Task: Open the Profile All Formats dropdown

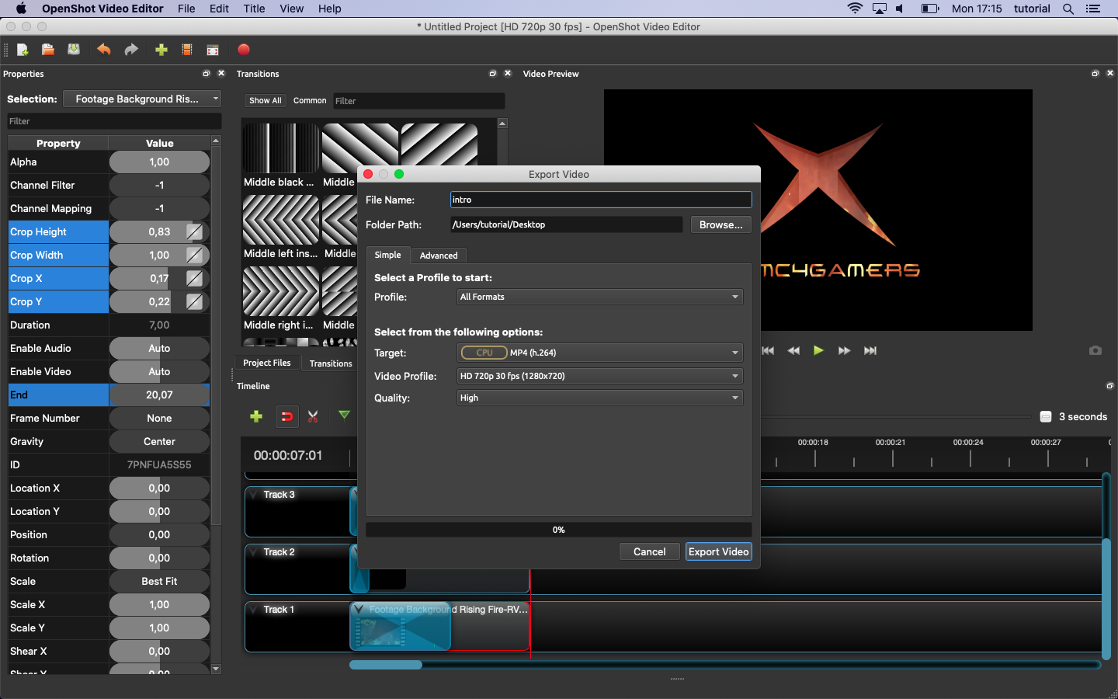Action: tap(599, 297)
